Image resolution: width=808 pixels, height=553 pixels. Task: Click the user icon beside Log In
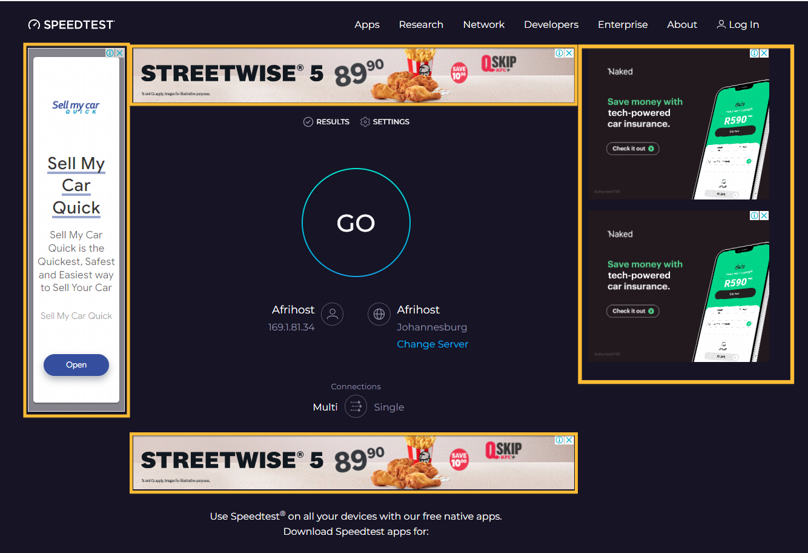click(x=721, y=24)
